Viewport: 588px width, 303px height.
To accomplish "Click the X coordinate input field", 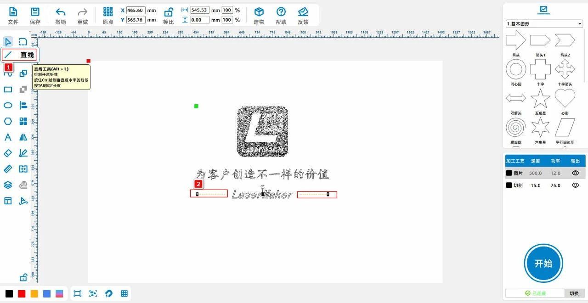I will [x=136, y=10].
